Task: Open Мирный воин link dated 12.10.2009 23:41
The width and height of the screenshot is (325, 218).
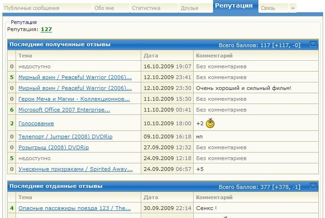Action: [75, 77]
